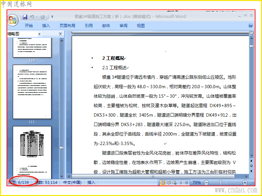Switch to the 视图 tab
The width and height of the screenshot is (262, 196).
click(141, 26)
